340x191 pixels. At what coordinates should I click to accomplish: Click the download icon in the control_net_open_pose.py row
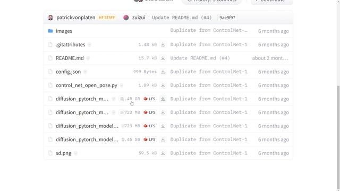pyautogui.click(x=163, y=85)
